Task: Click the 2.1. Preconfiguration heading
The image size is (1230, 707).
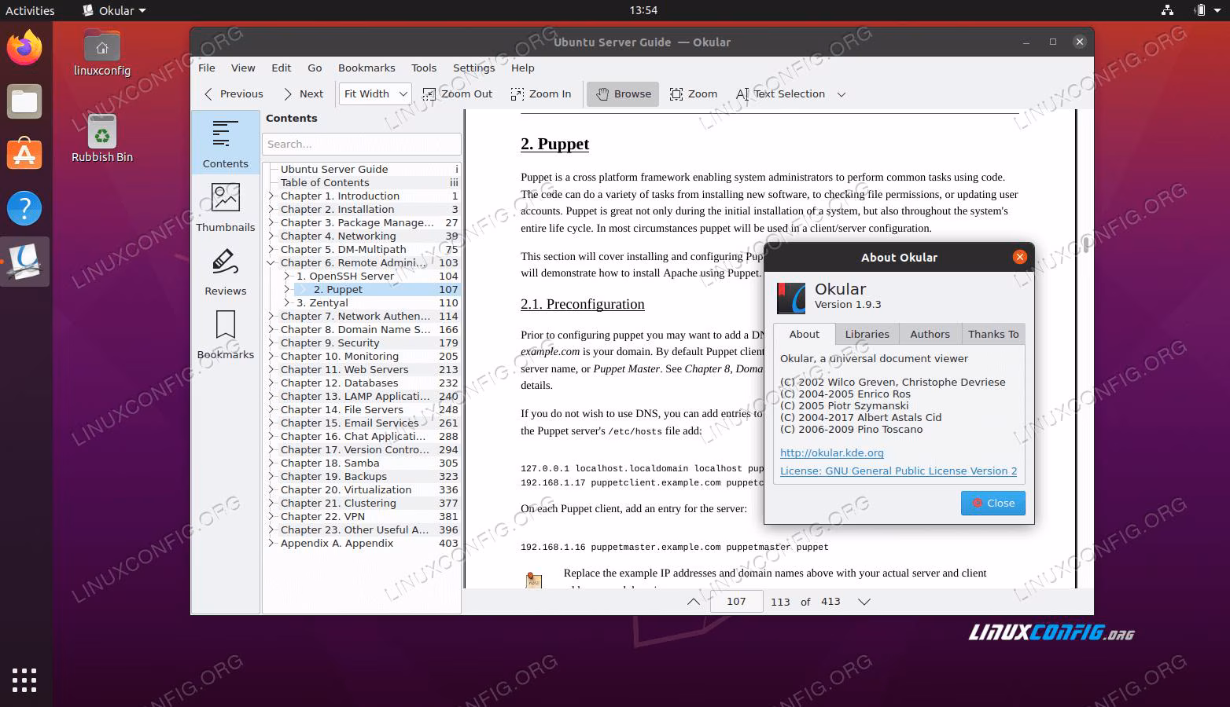Action: pos(583,304)
